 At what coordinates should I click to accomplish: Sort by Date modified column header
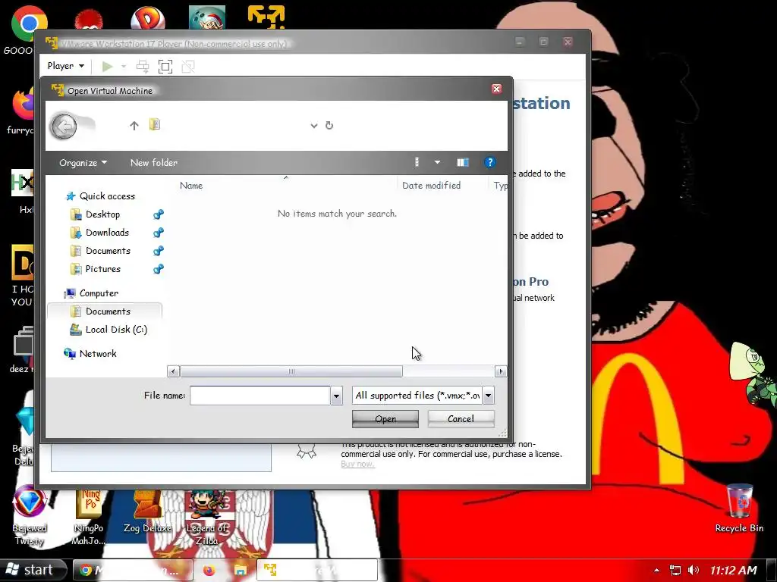pyautogui.click(x=431, y=186)
